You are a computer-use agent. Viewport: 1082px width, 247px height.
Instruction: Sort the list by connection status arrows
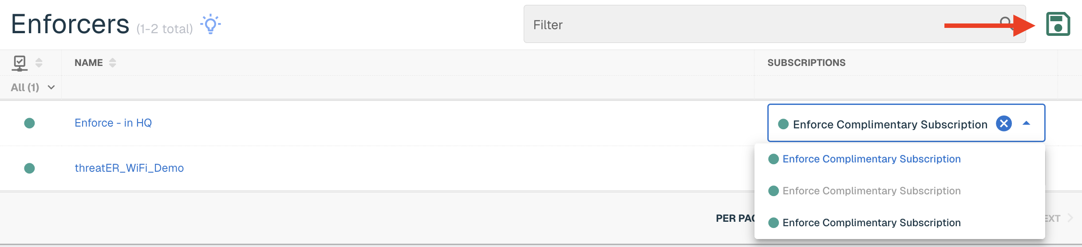pos(39,63)
